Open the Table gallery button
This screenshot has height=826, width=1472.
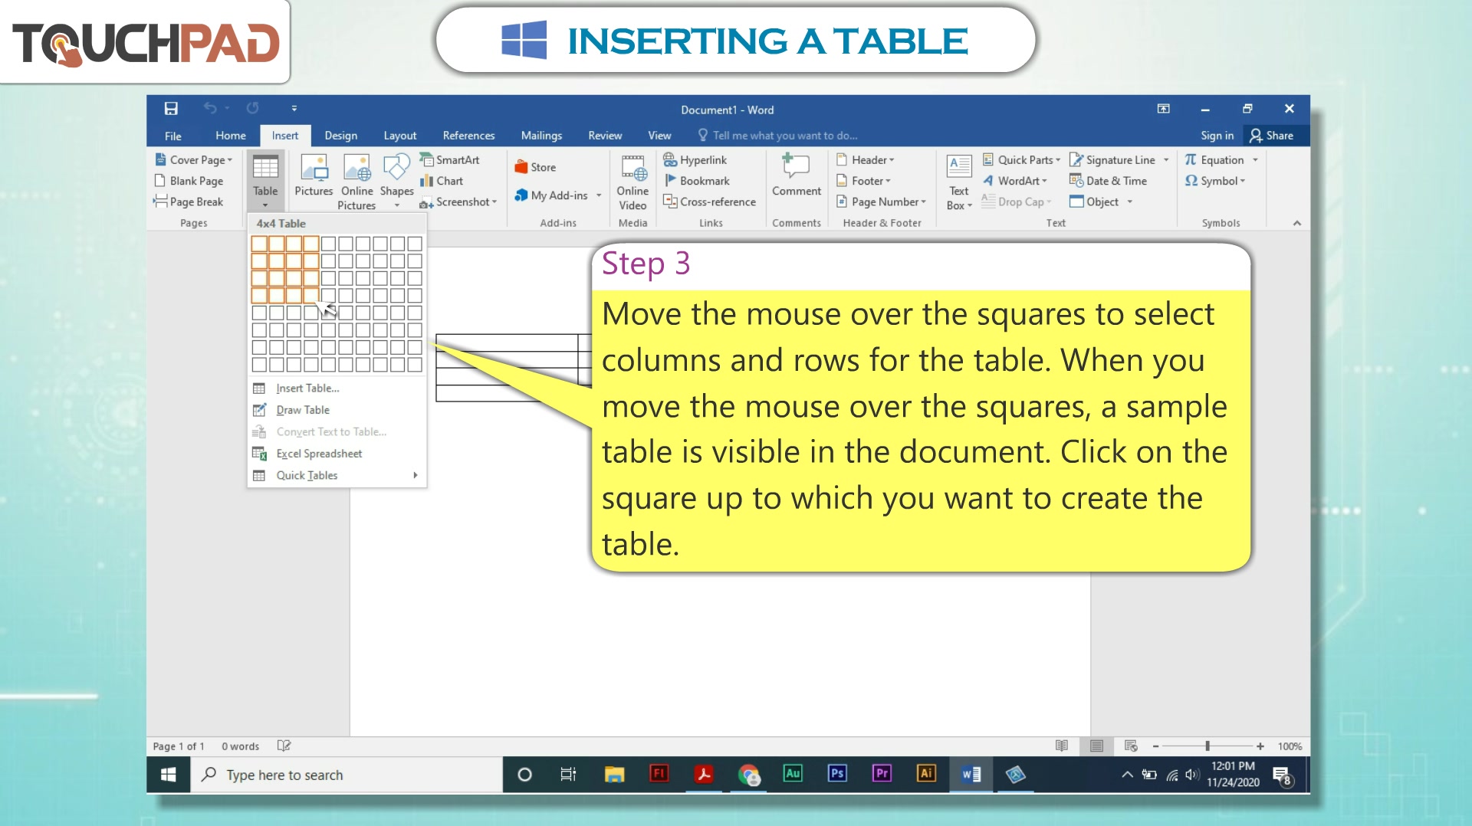[x=265, y=182]
